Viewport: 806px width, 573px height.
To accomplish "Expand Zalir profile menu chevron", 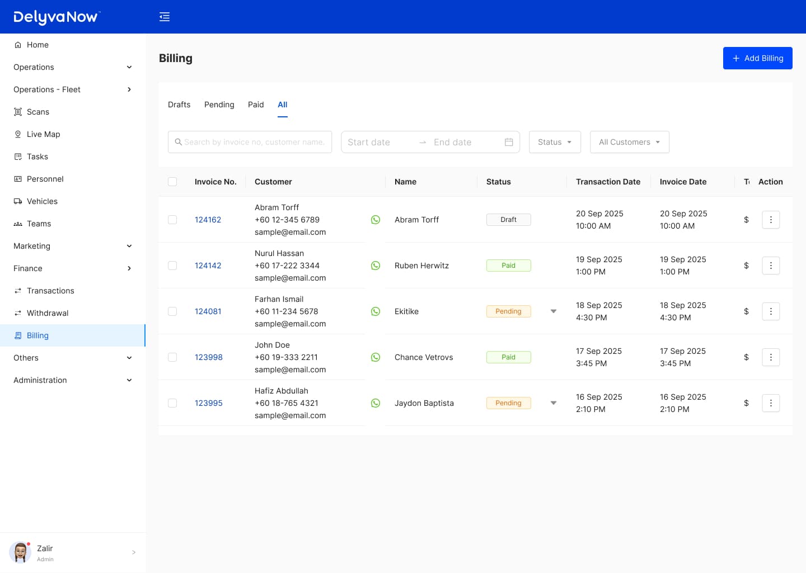I will (x=134, y=552).
